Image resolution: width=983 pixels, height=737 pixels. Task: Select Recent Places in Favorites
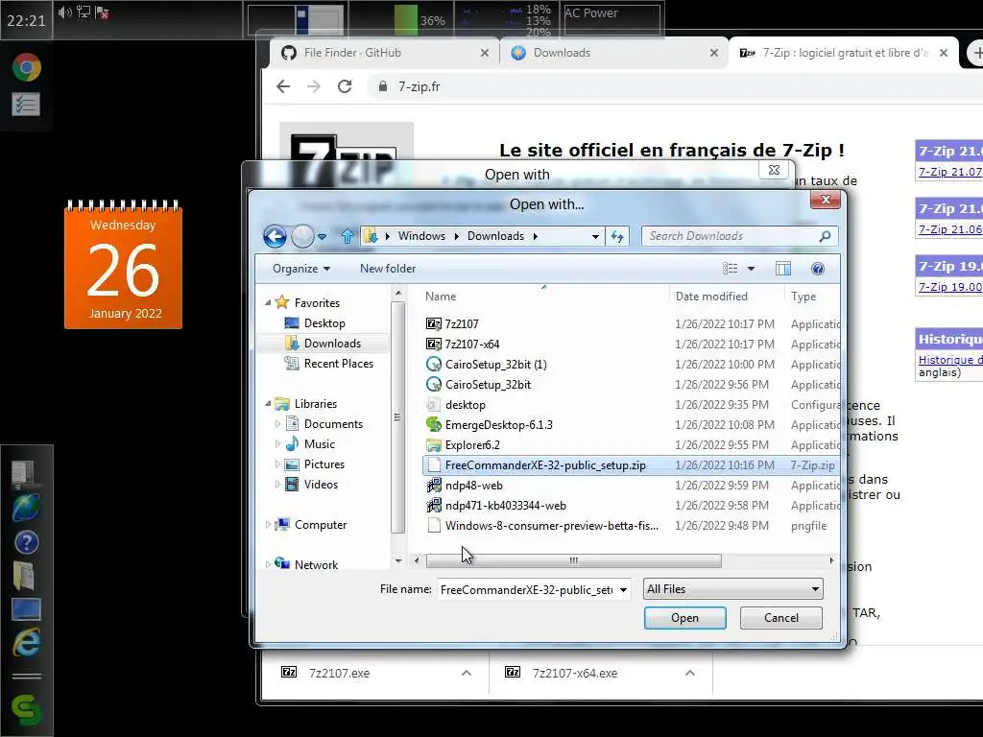tap(339, 364)
